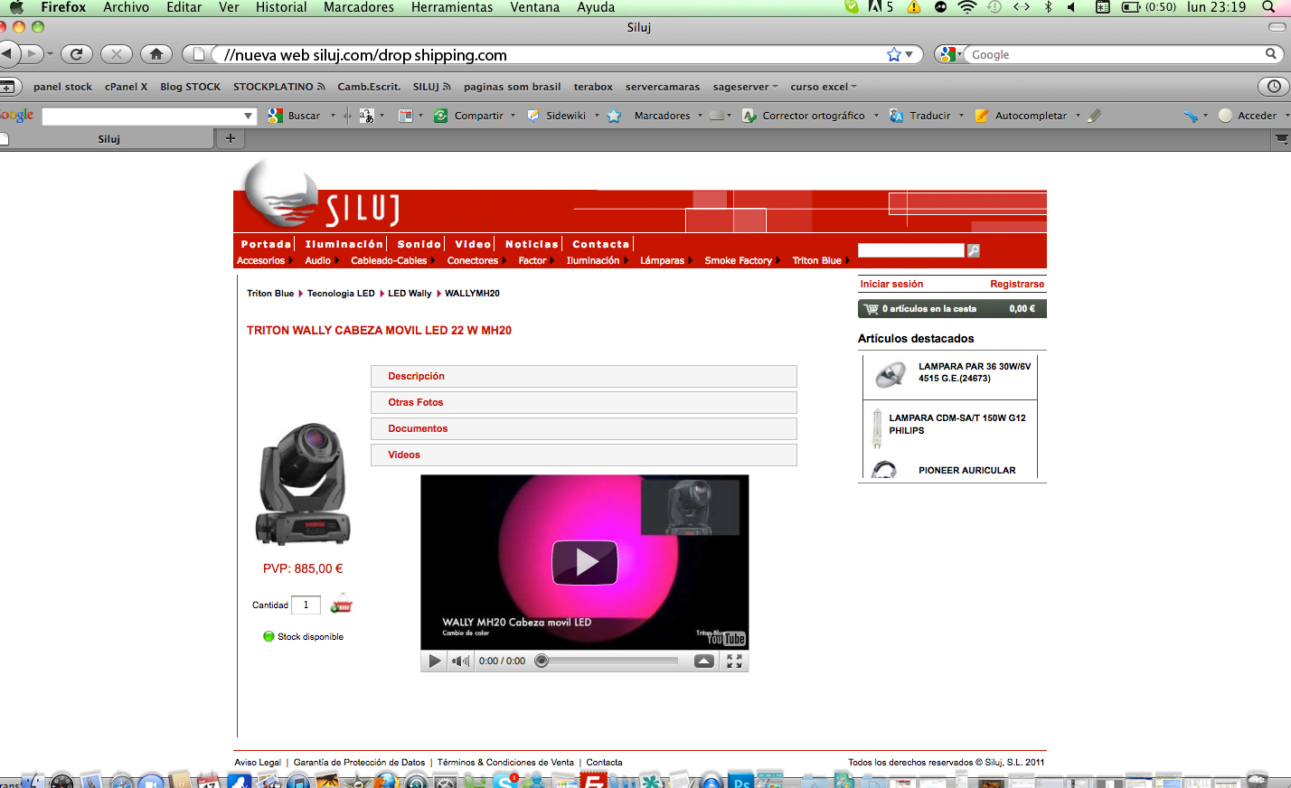Image resolution: width=1291 pixels, height=788 pixels.
Task: Click the video progress slider knob
Action: pos(542,661)
